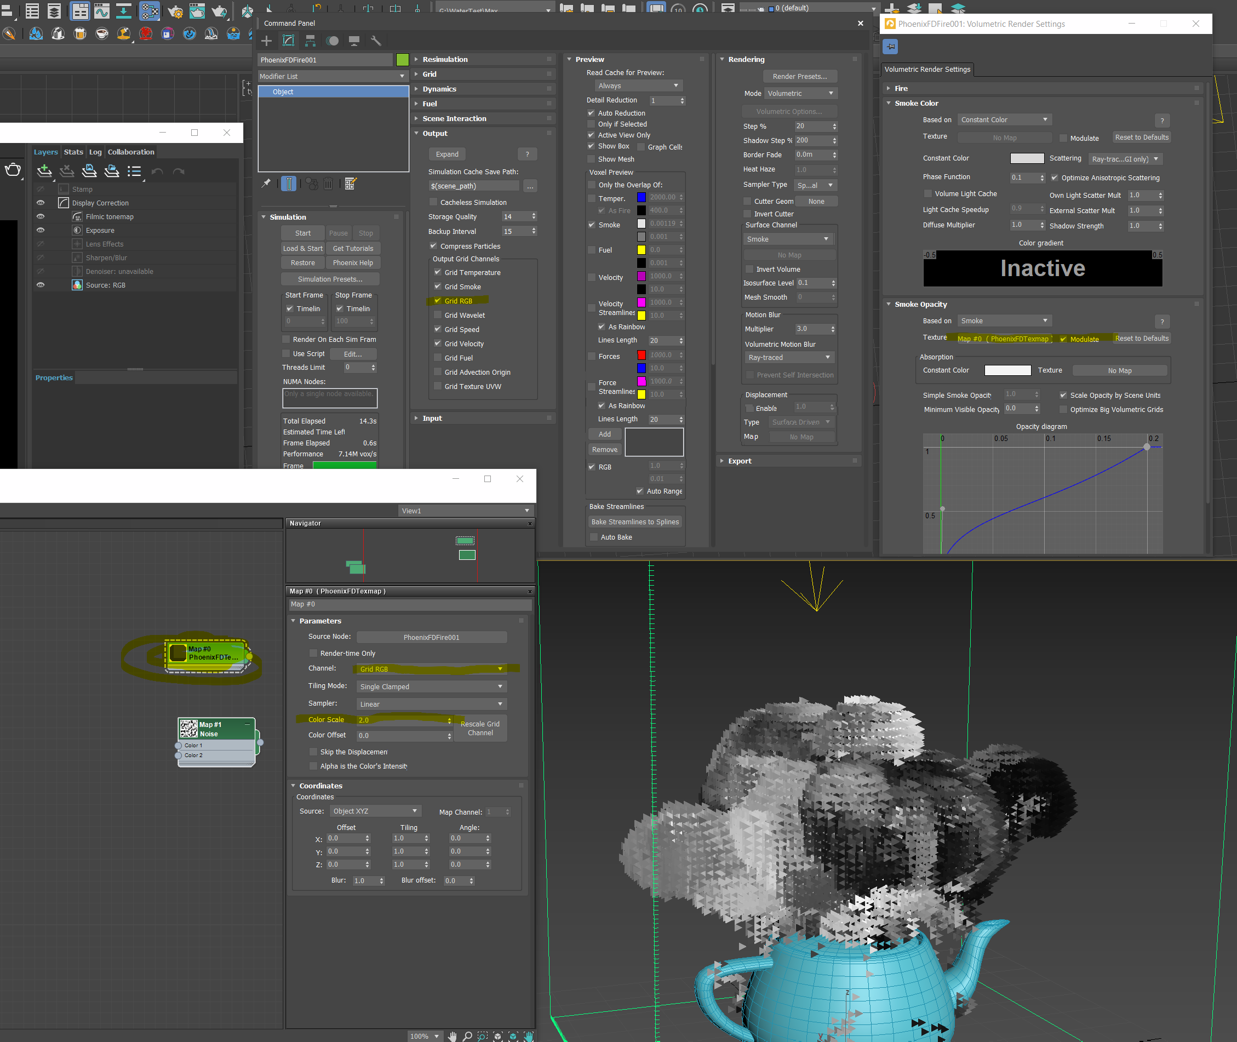The height and width of the screenshot is (1042, 1237).
Task: Click the zoom magnifier in material editor
Action: (467, 1036)
